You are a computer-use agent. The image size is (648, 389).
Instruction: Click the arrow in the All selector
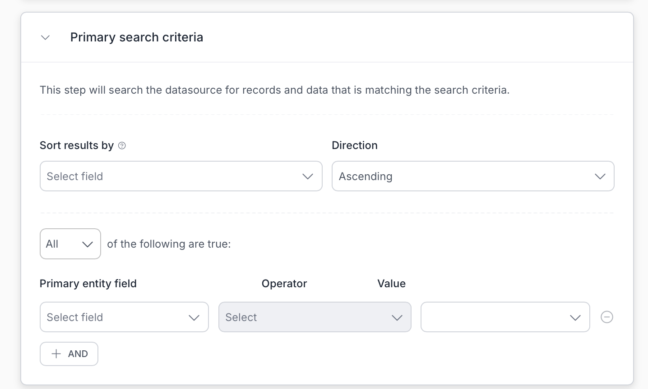pos(87,244)
